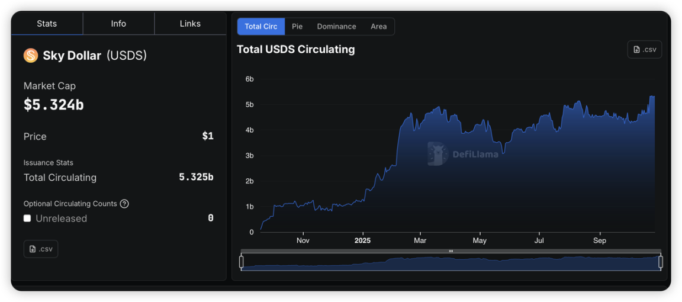682x302 pixels.
Task: Switch to the Stats tab
Action: pos(47,24)
